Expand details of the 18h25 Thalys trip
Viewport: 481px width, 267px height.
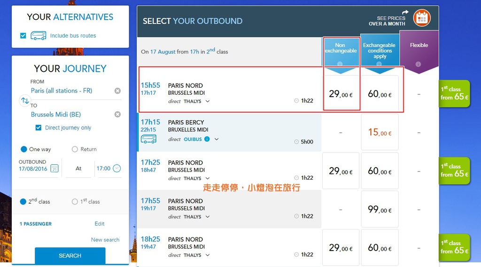[x=208, y=255]
